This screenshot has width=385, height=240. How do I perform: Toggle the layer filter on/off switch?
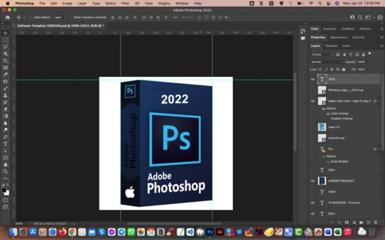pyautogui.click(x=370, y=54)
